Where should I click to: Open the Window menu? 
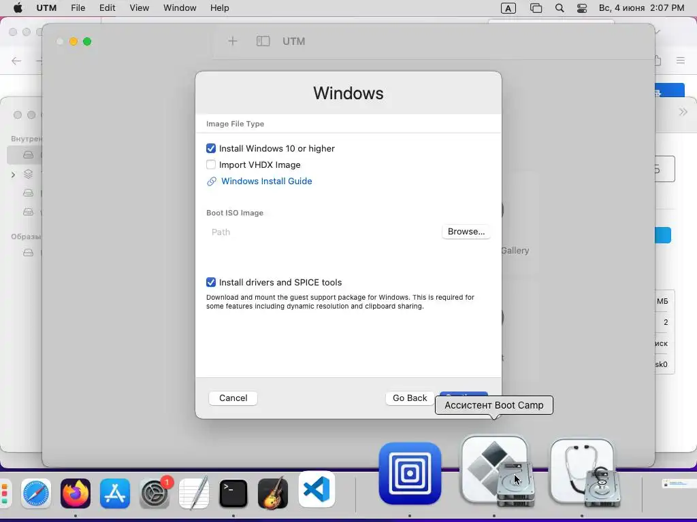tap(180, 8)
